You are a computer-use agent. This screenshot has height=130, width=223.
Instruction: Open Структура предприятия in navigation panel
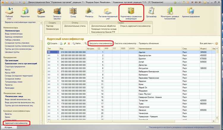pyautogui.click(x=15, y=67)
